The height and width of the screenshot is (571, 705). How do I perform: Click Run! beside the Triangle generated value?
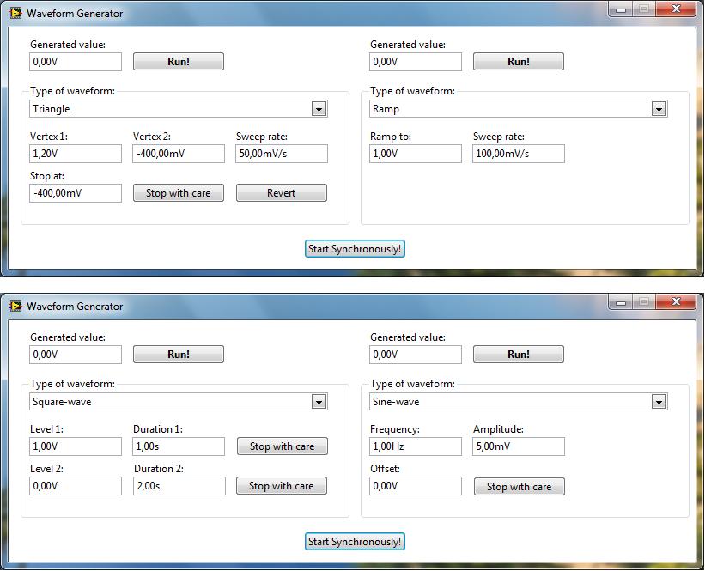[x=179, y=62]
